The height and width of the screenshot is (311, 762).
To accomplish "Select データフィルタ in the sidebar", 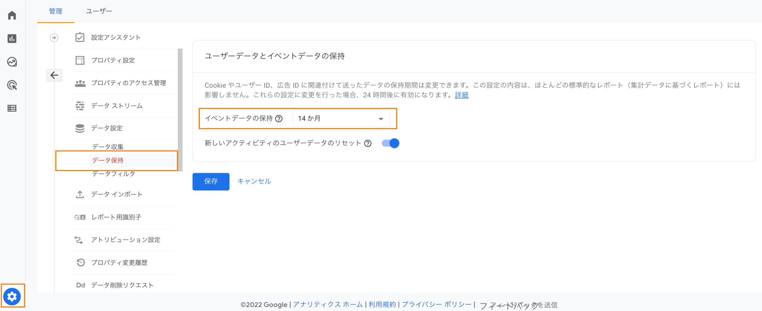I will click(114, 174).
